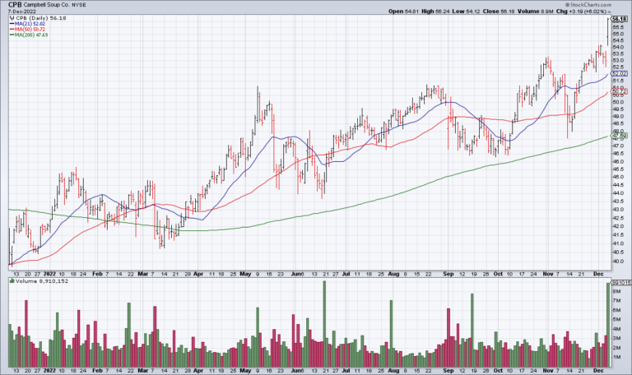
Task: Click the CPB ticker symbol in the title
Action: pos(15,4)
